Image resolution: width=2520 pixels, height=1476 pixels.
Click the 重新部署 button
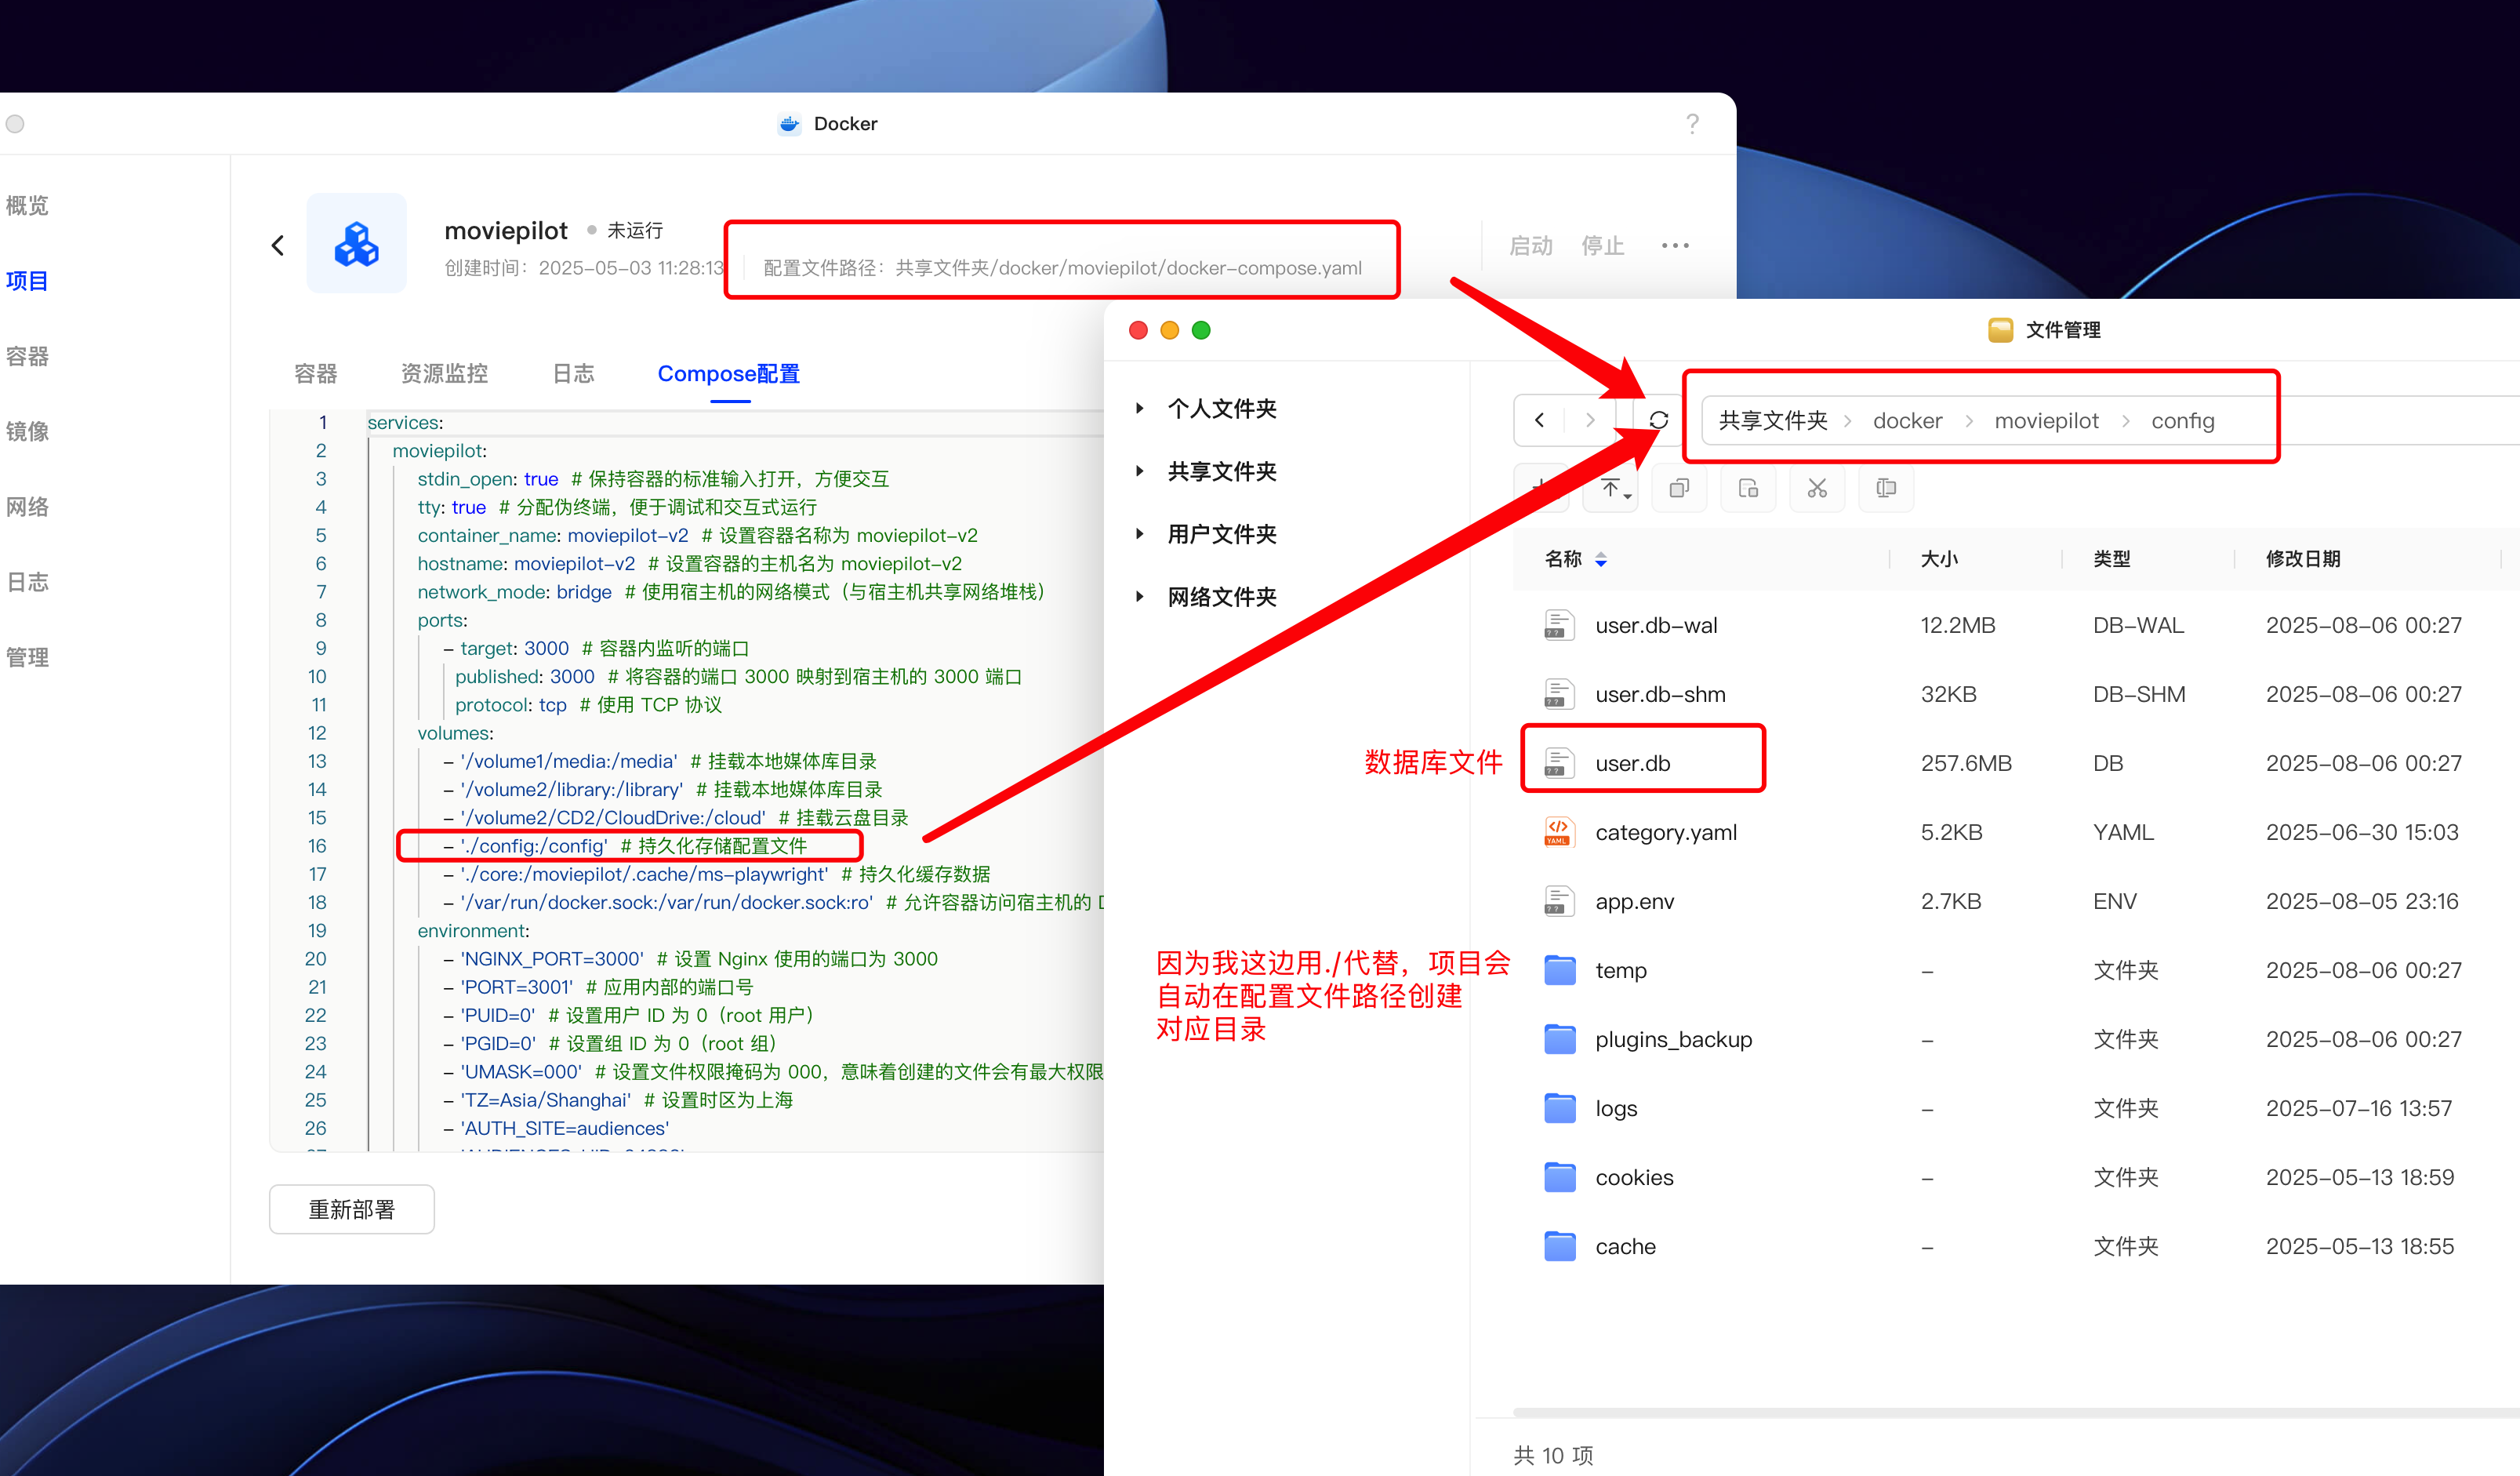[x=352, y=1210]
